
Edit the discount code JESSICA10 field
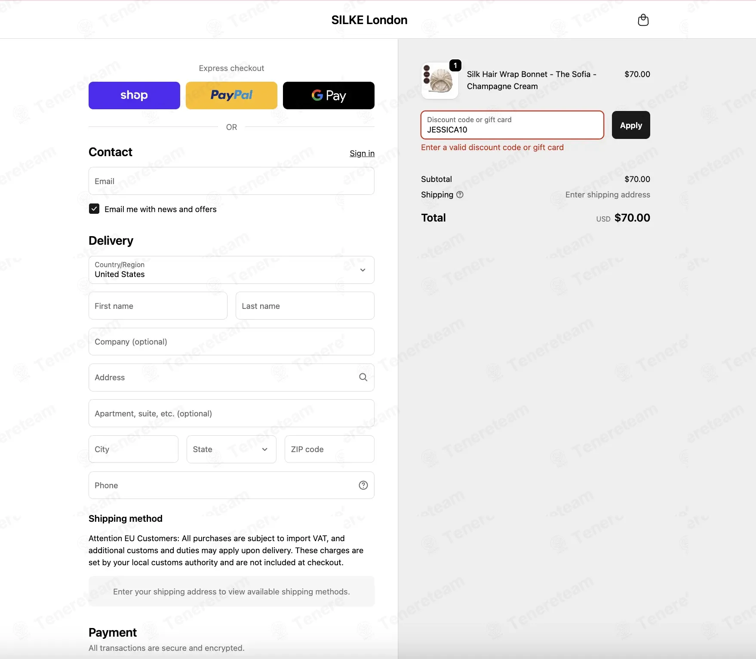pyautogui.click(x=512, y=125)
